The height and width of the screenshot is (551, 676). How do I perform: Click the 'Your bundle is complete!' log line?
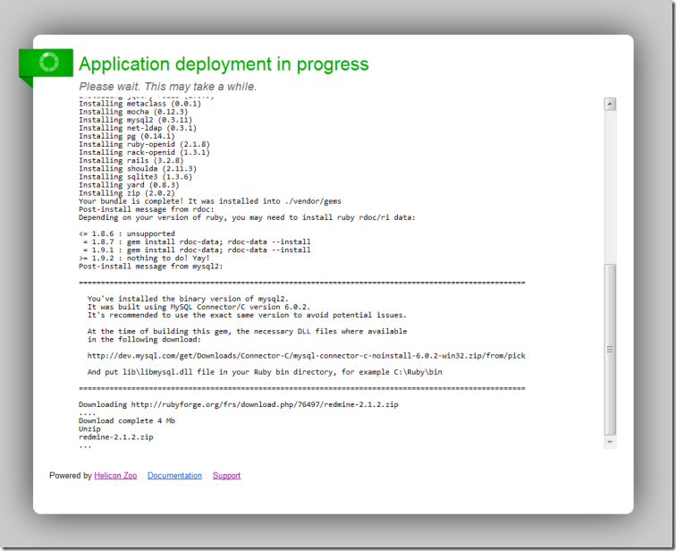coord(209,201)
